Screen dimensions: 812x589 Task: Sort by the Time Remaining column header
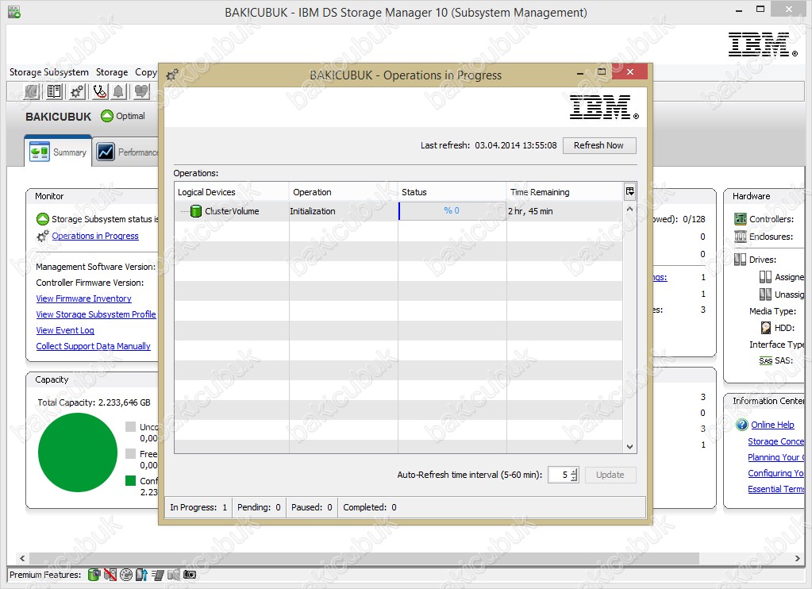[564, 192]
